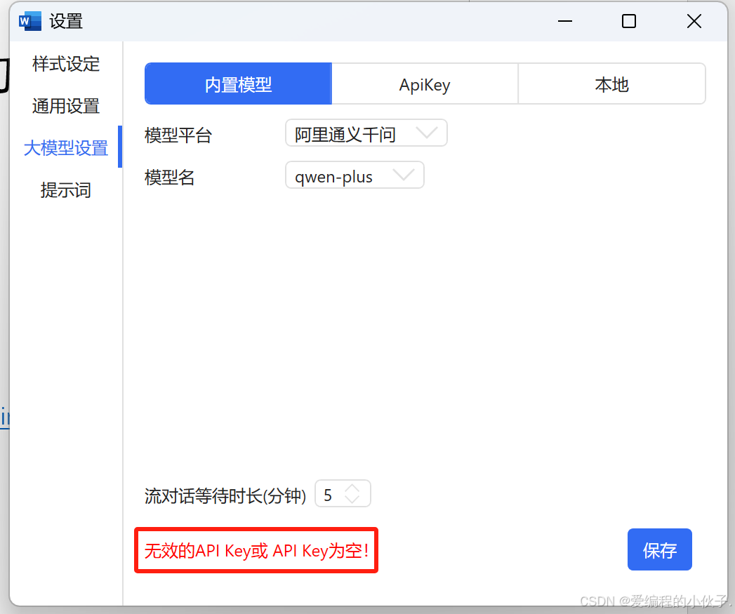Click the 流对话等待时长 label
This screenshot has width=735, height=614.
coord(225,494)
